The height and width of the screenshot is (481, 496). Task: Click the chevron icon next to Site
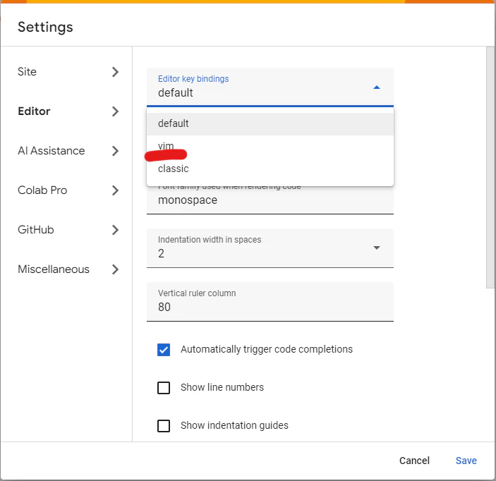tap(116, 72)
